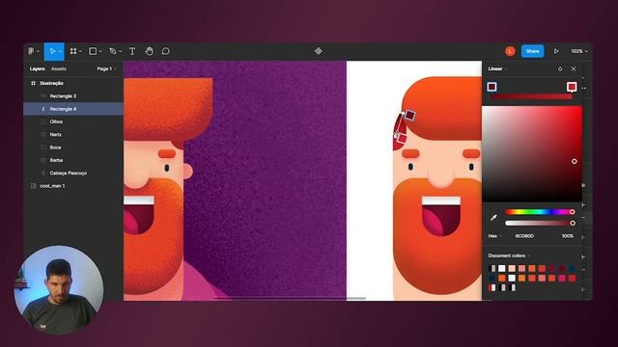Click the components icon in toolbar center
The image size is (618, 347).
(319, 51)
